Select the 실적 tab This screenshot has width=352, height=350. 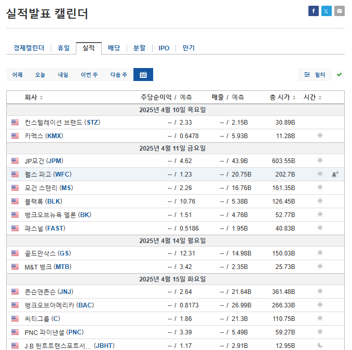click(x=89, y=48)
